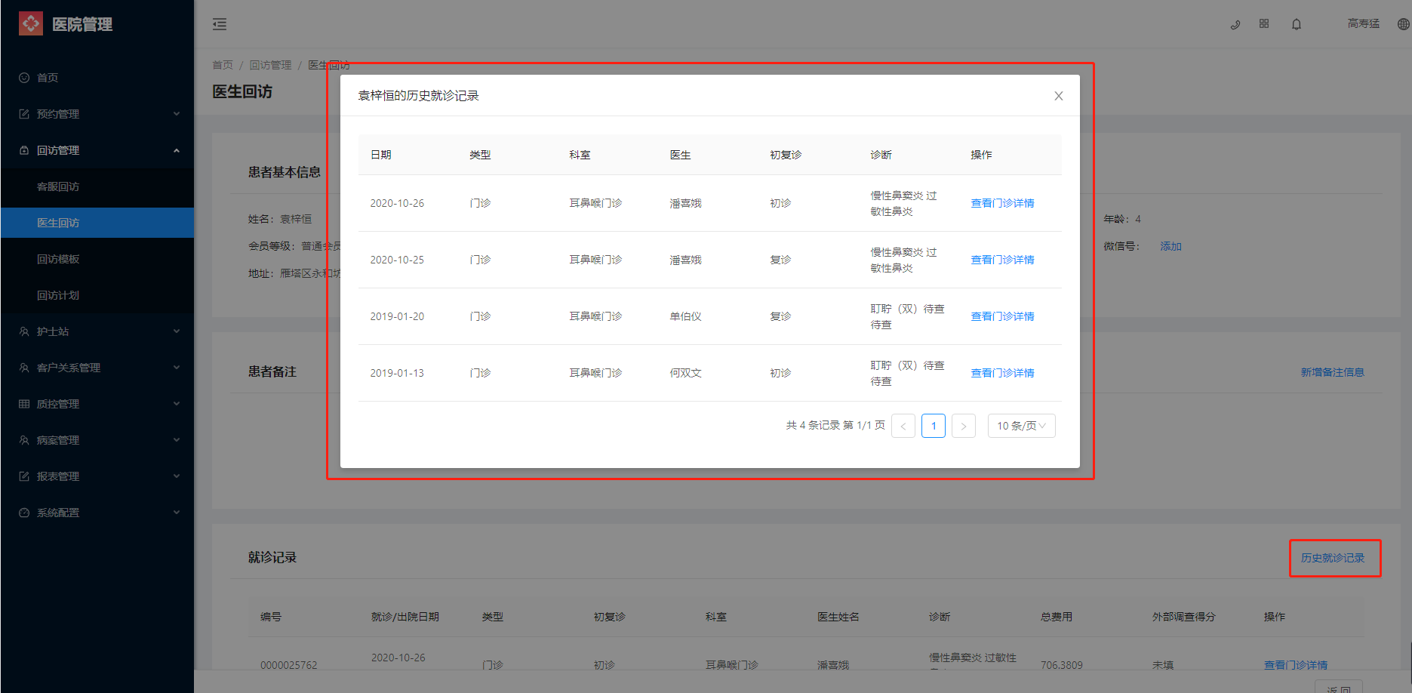Click the 预约管理 sidebar icon
This screenshot has height=693, width=1412.
point(24,114)
